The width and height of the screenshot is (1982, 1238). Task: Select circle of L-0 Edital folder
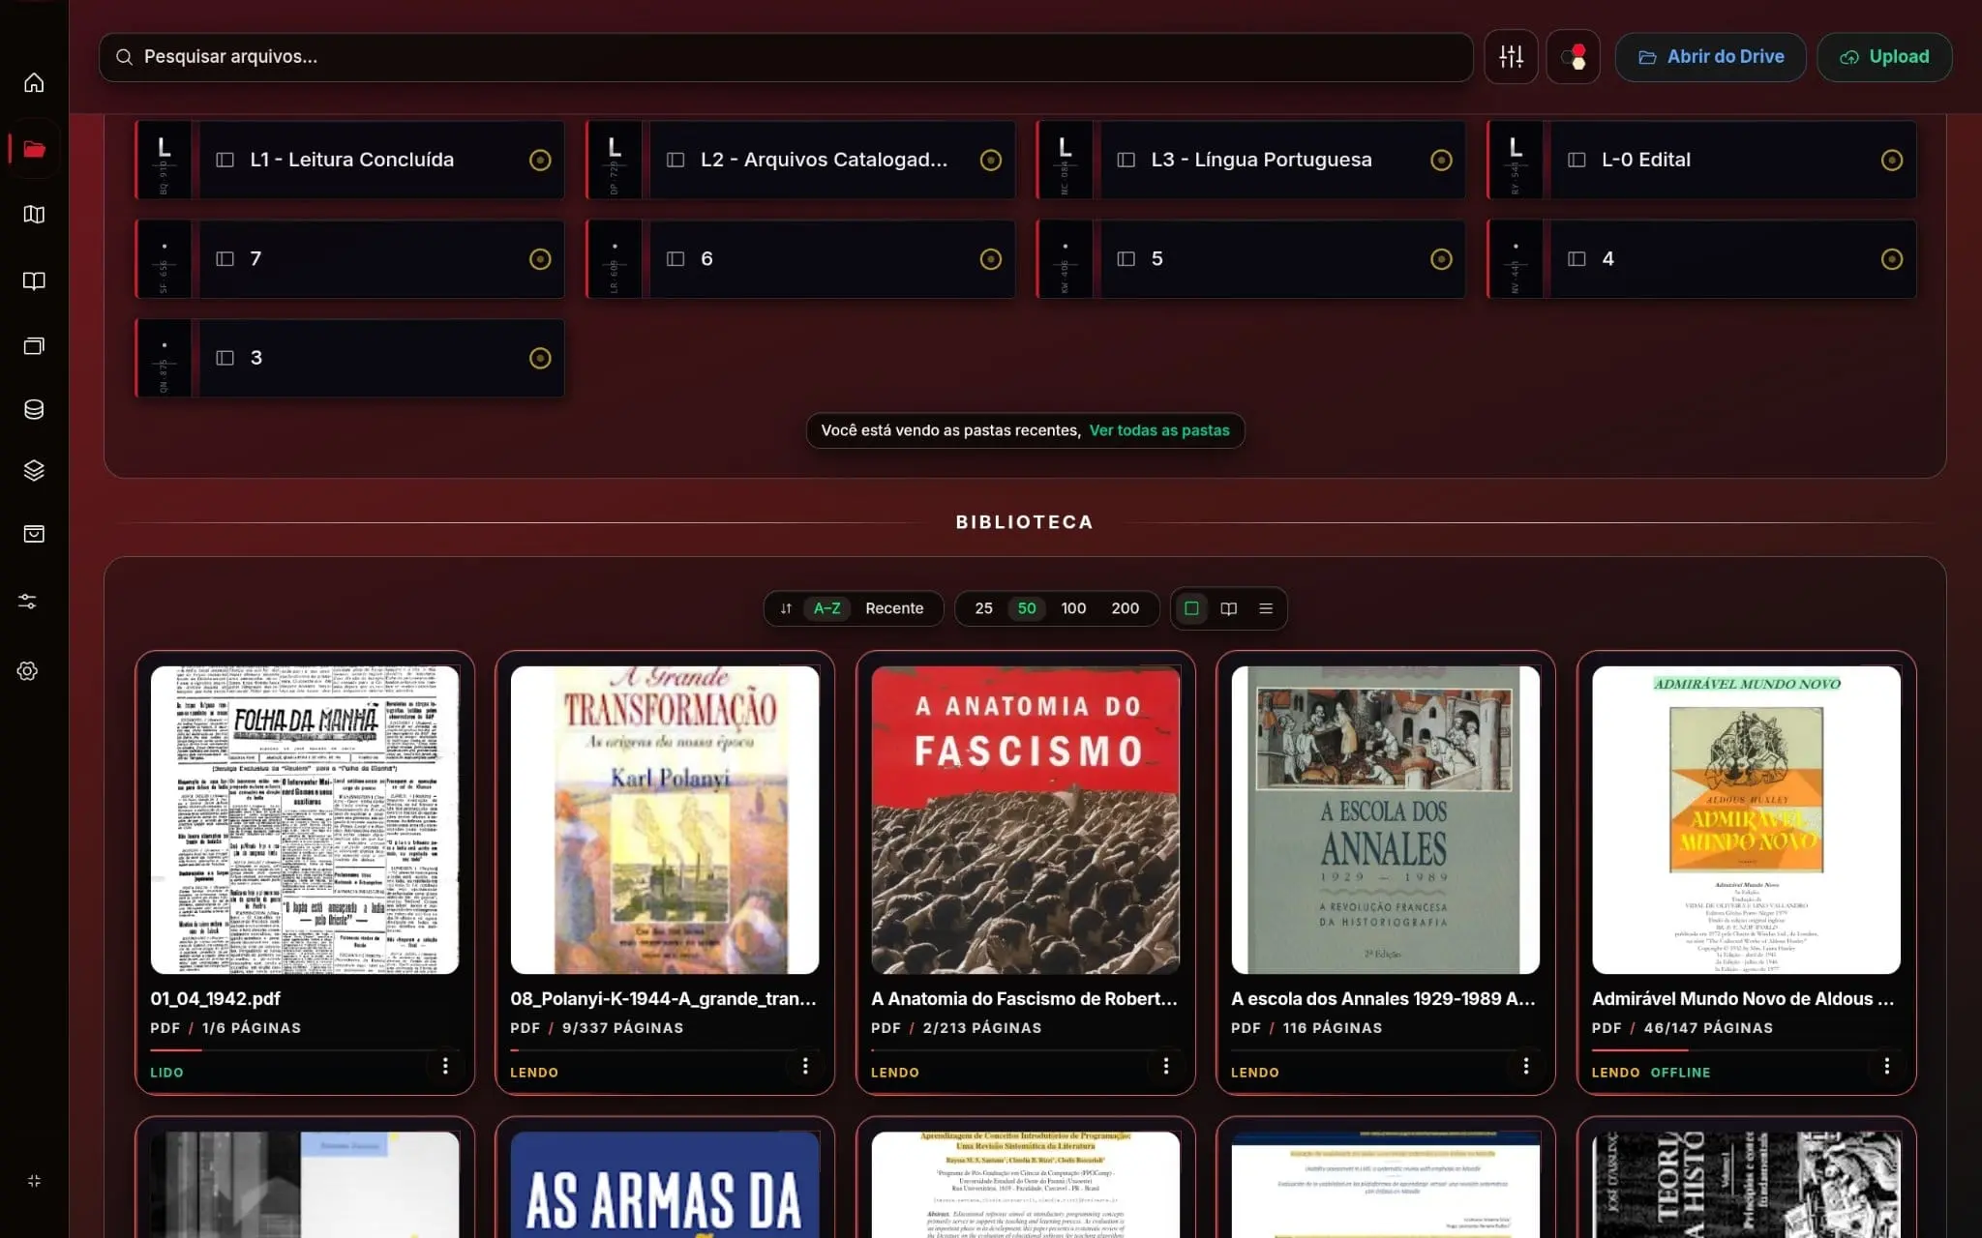(1891, 161)
